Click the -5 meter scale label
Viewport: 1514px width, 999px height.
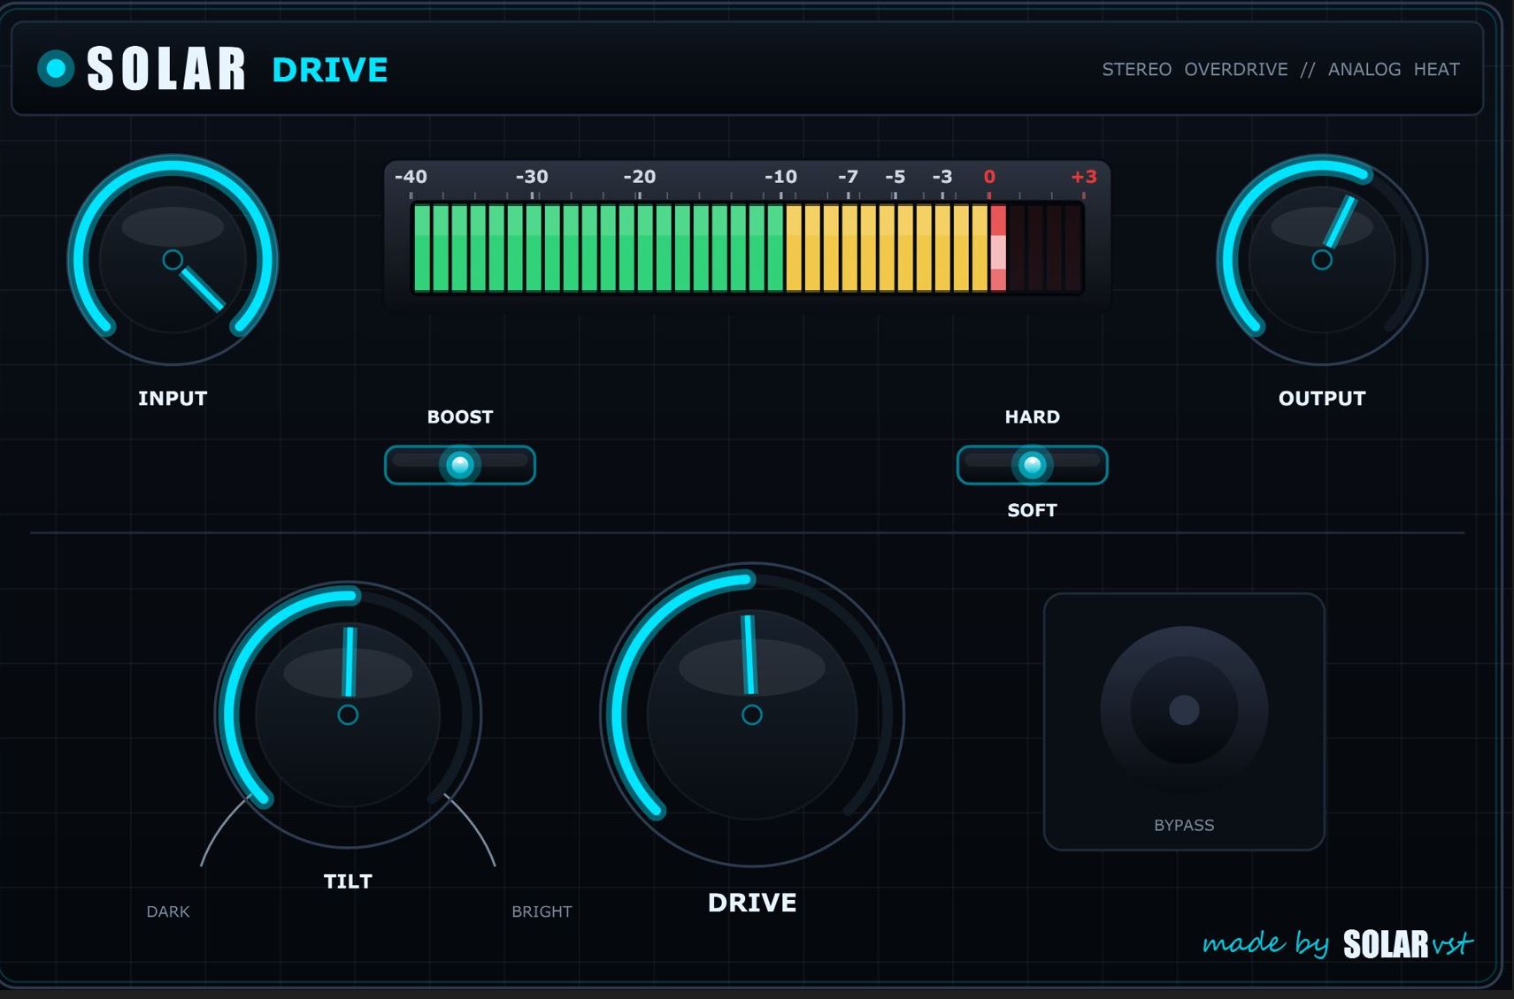tap(895, 176)
